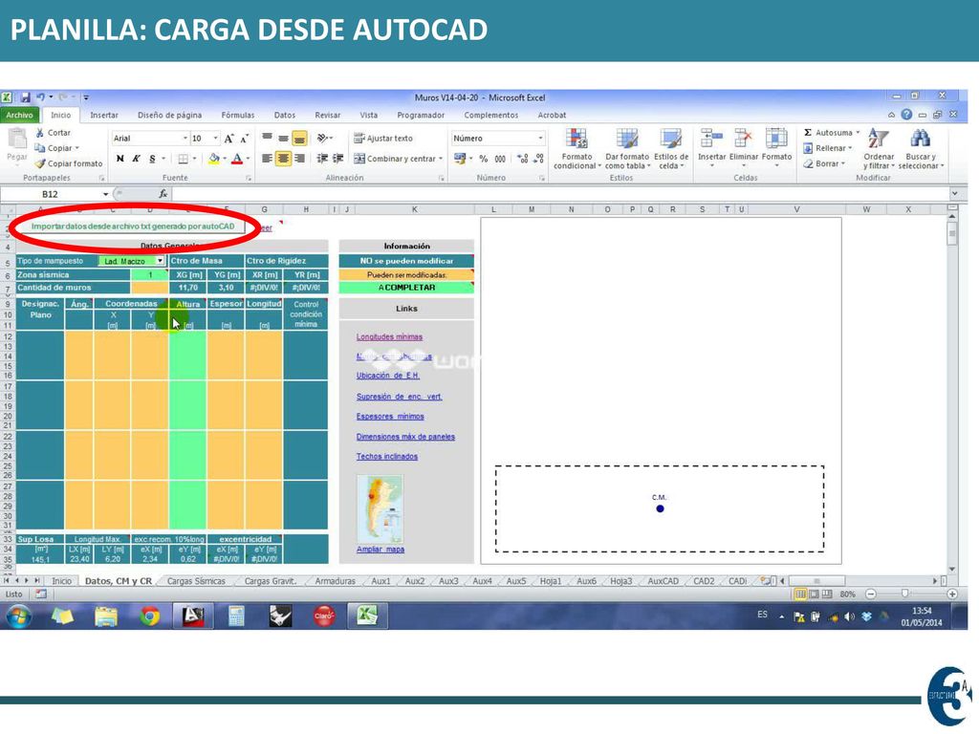The height and width of the screenshot is (734, 979).
Task: Undo the last action in quick access toolbar
Action: click(x=40, y=97)
